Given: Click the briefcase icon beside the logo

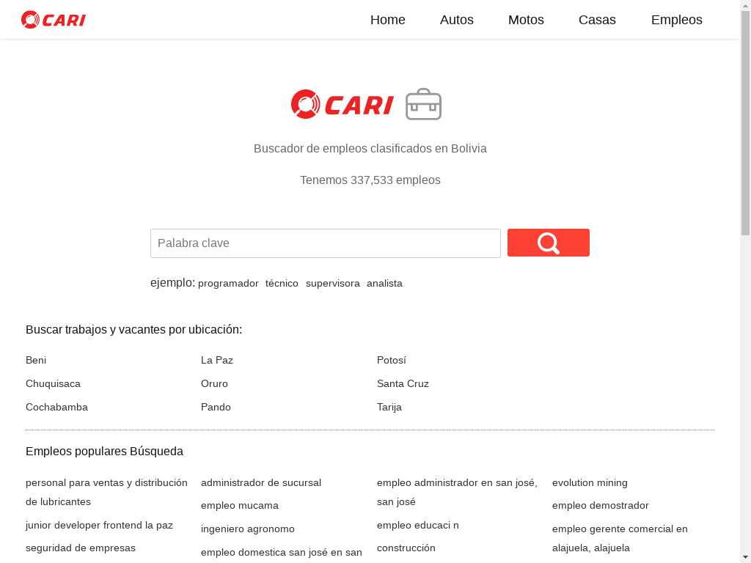Looking at the screenshot, I should (423, 104).
